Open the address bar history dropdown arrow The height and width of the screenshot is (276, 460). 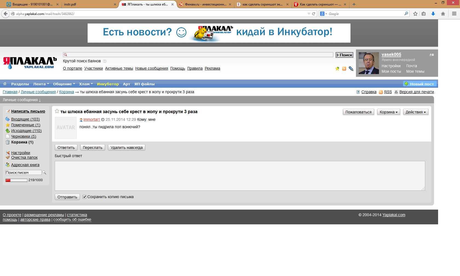pyautogui.click(x=309, y=14)
